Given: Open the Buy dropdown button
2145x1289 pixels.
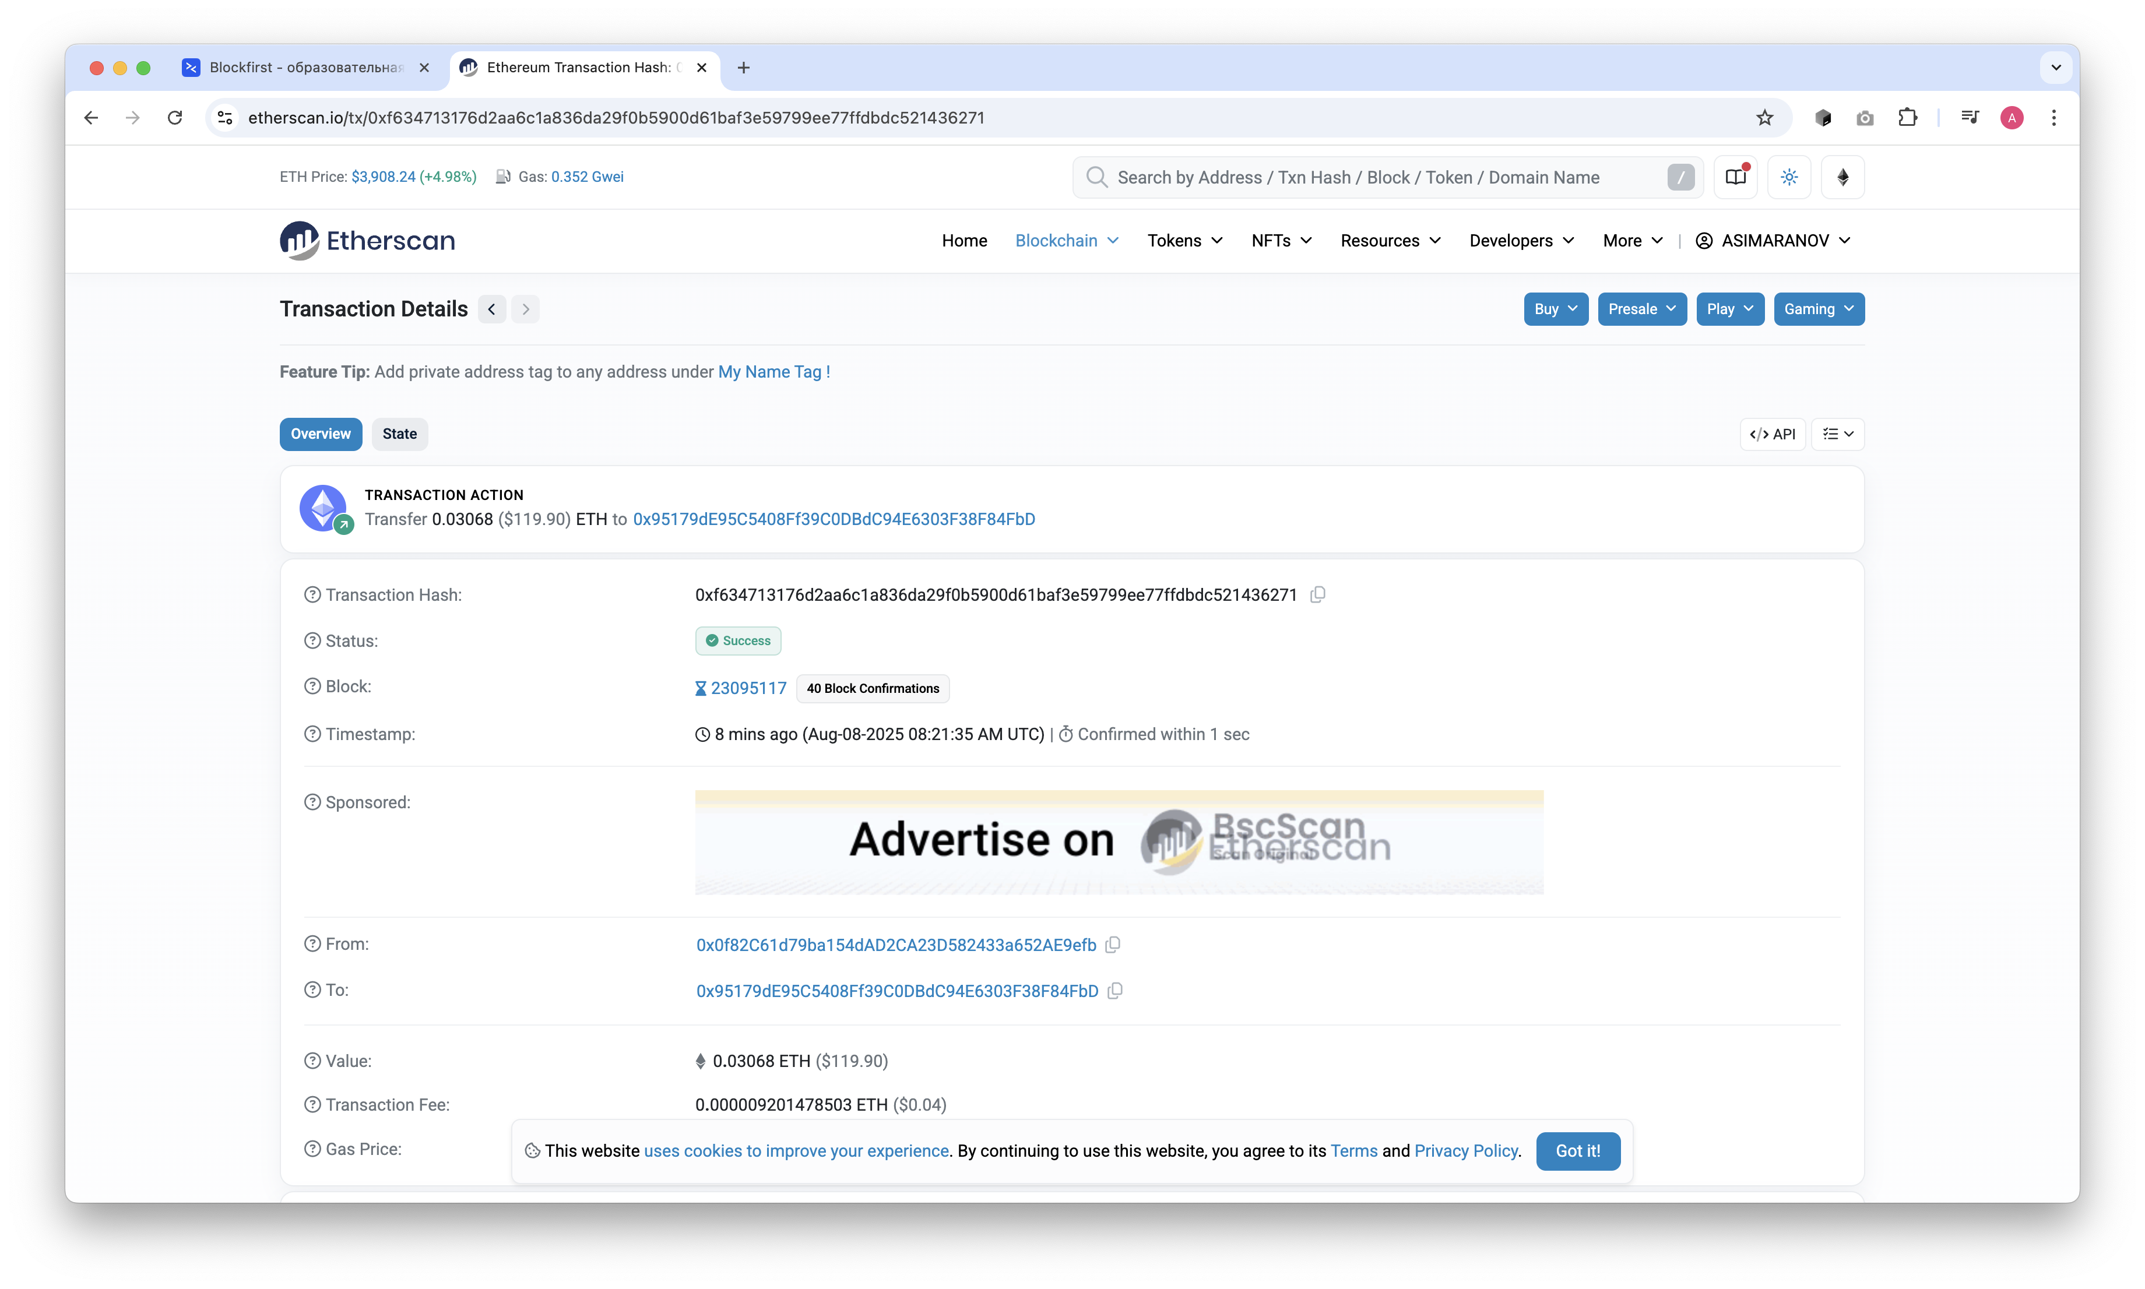Looking at the screenshot, I should tap(1555, 309).
